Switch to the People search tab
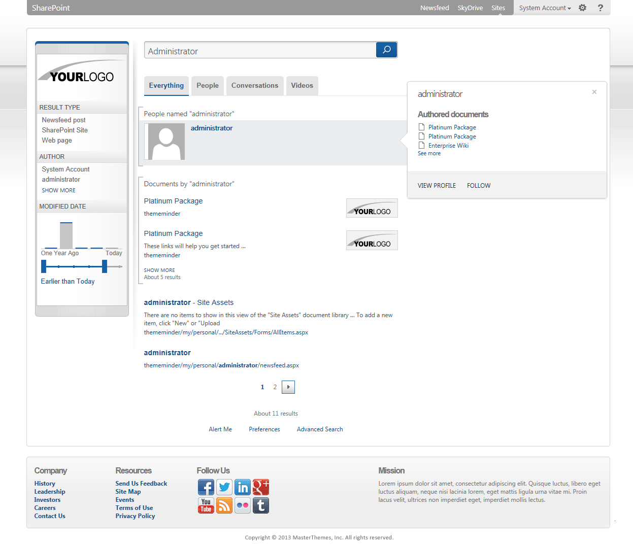The image size is (633, 547). [x=207, y=85]
